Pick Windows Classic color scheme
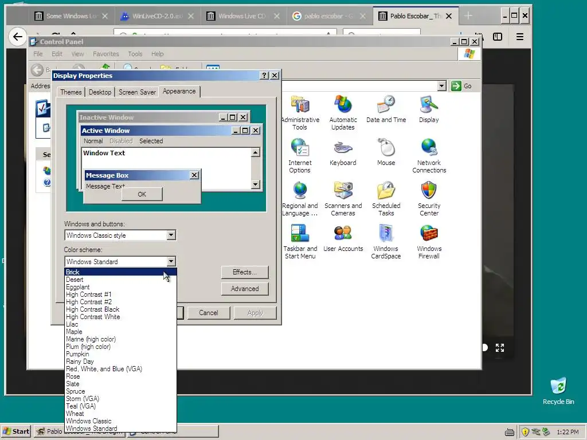Image resolution: width=587 pixels, height=440 pixels. click(x=120, y=421)
